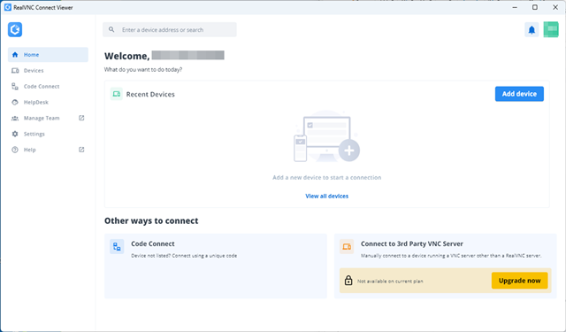Click the green Recent Devices icon
The width and height of the screenshot is (566, 332).
[116, 94]
